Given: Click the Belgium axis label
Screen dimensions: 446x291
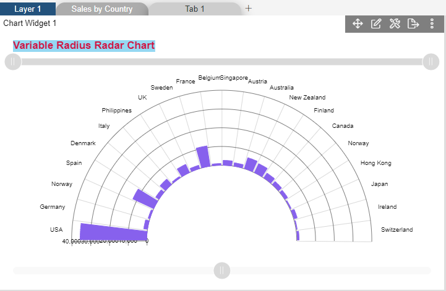Looking at the screenshot, I should tap(209, 78).
